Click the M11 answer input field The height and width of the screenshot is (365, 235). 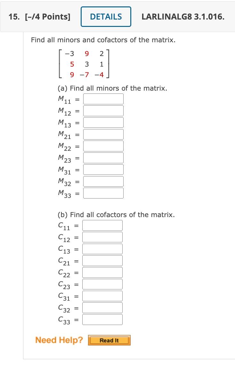[103, 99]
